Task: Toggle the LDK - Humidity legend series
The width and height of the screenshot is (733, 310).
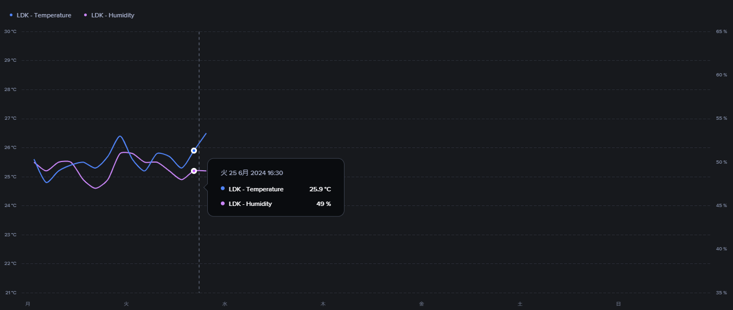Action: [x=109, y=15]
